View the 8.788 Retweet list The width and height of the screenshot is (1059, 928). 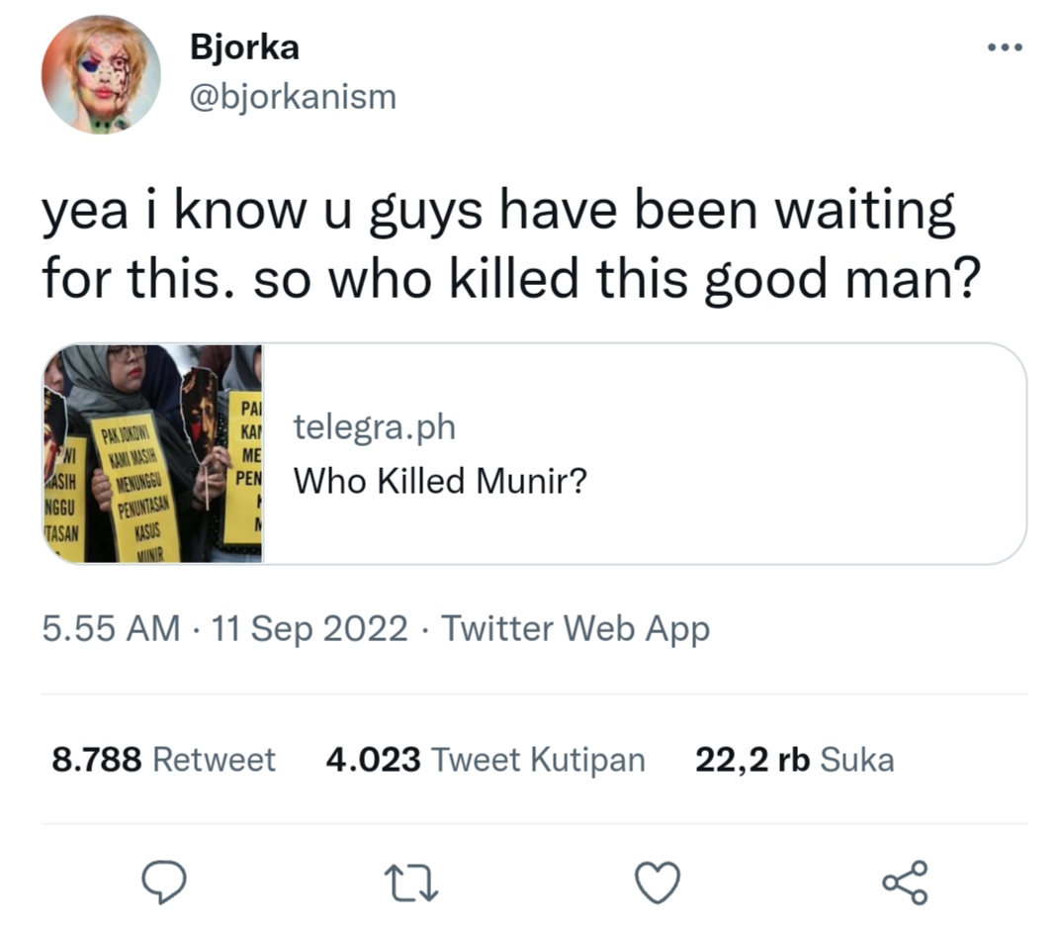point(163,760)
